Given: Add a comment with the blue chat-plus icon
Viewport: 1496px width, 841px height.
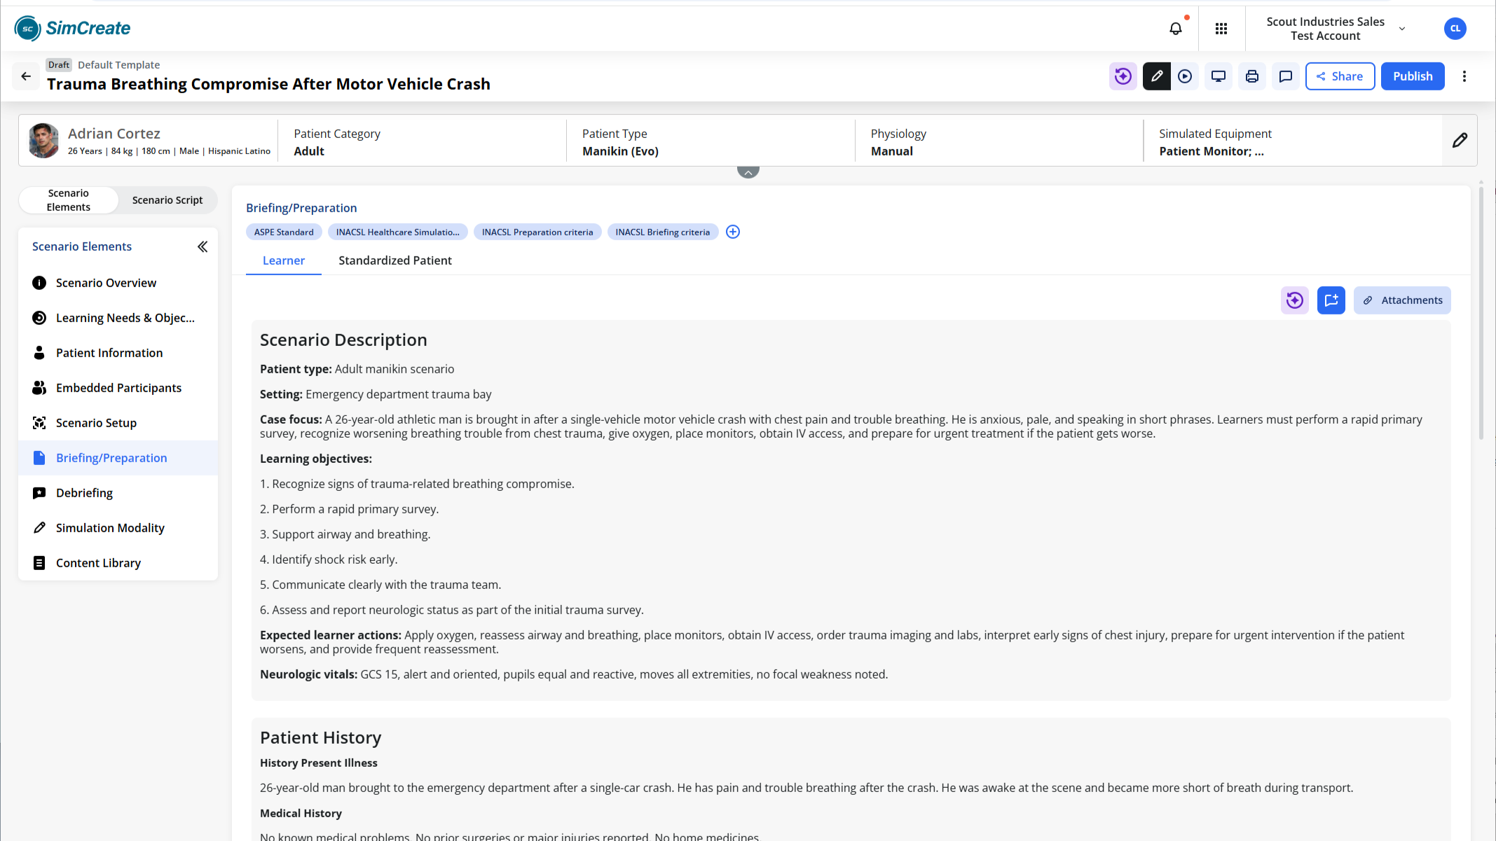Looking at the screenshot, I should pyautogui.click(x=1331, y=300).
